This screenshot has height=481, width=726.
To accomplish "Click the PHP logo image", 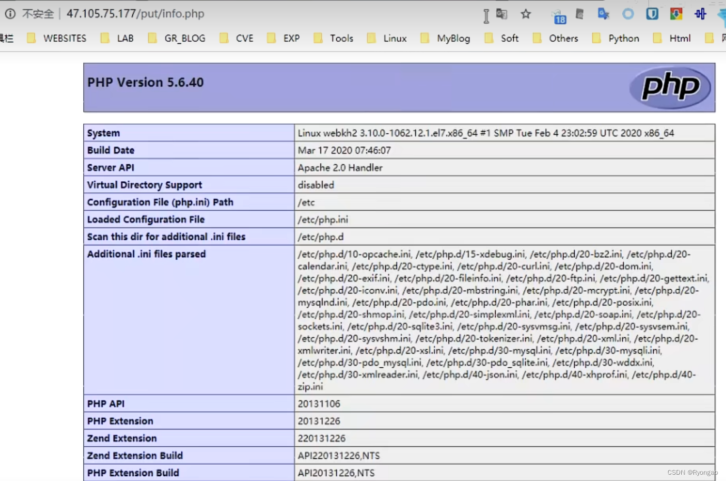I will tap(670, 87).
